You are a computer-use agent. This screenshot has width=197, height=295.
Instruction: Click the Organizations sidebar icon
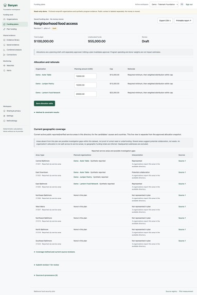tap(4, 19)
